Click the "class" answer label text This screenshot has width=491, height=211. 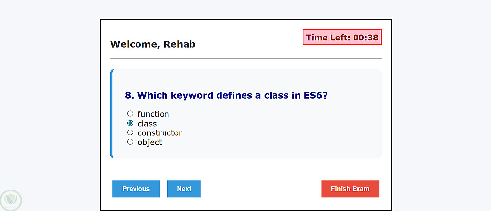(147, 124)
